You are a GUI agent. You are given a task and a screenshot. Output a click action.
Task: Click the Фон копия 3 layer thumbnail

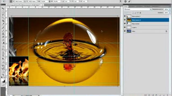[x=129, y=16]
